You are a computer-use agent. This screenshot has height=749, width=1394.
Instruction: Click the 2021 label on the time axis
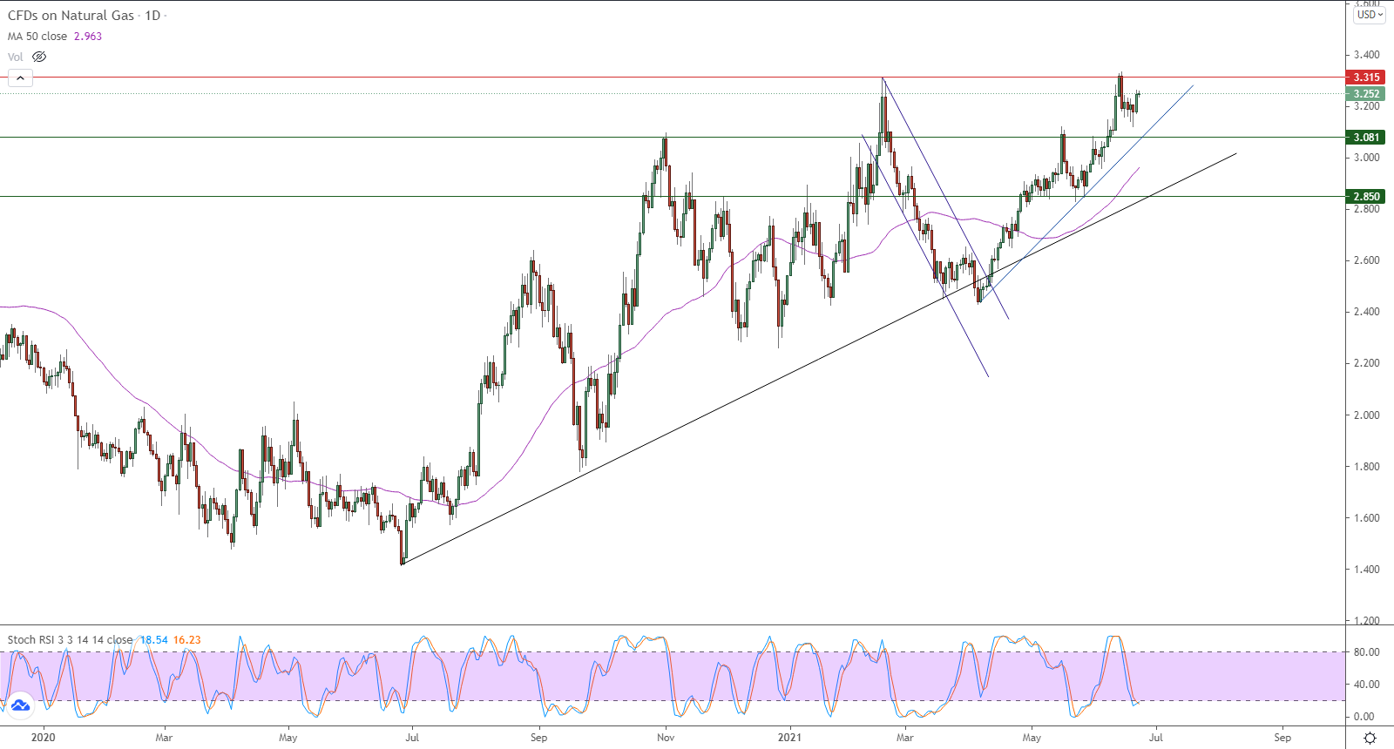tap(789, 738)
